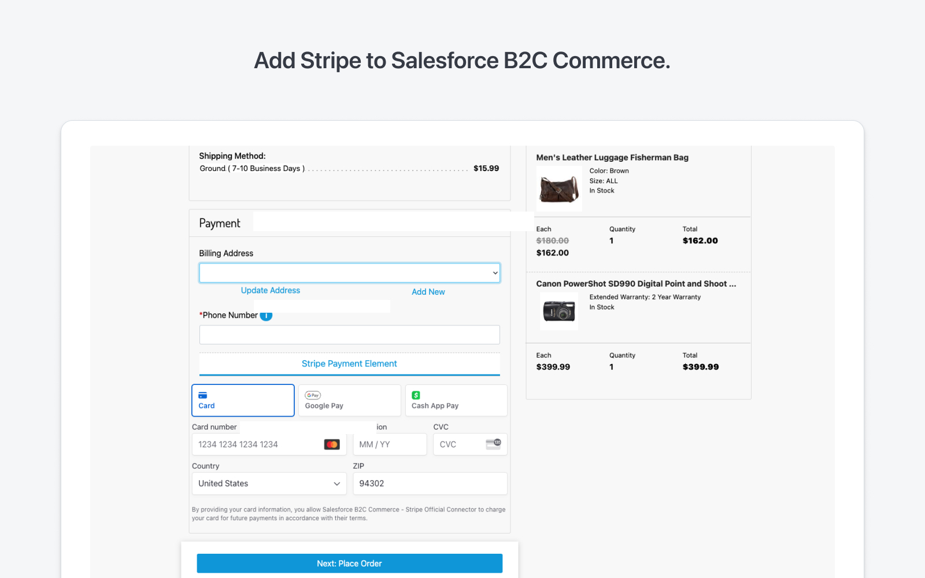Click the info icon beside Phone Number
Screen dimensions: 925x578
pos(265,316)
